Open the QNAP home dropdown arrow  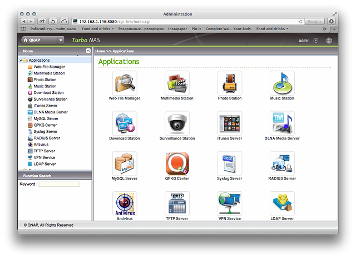point(61,41)
